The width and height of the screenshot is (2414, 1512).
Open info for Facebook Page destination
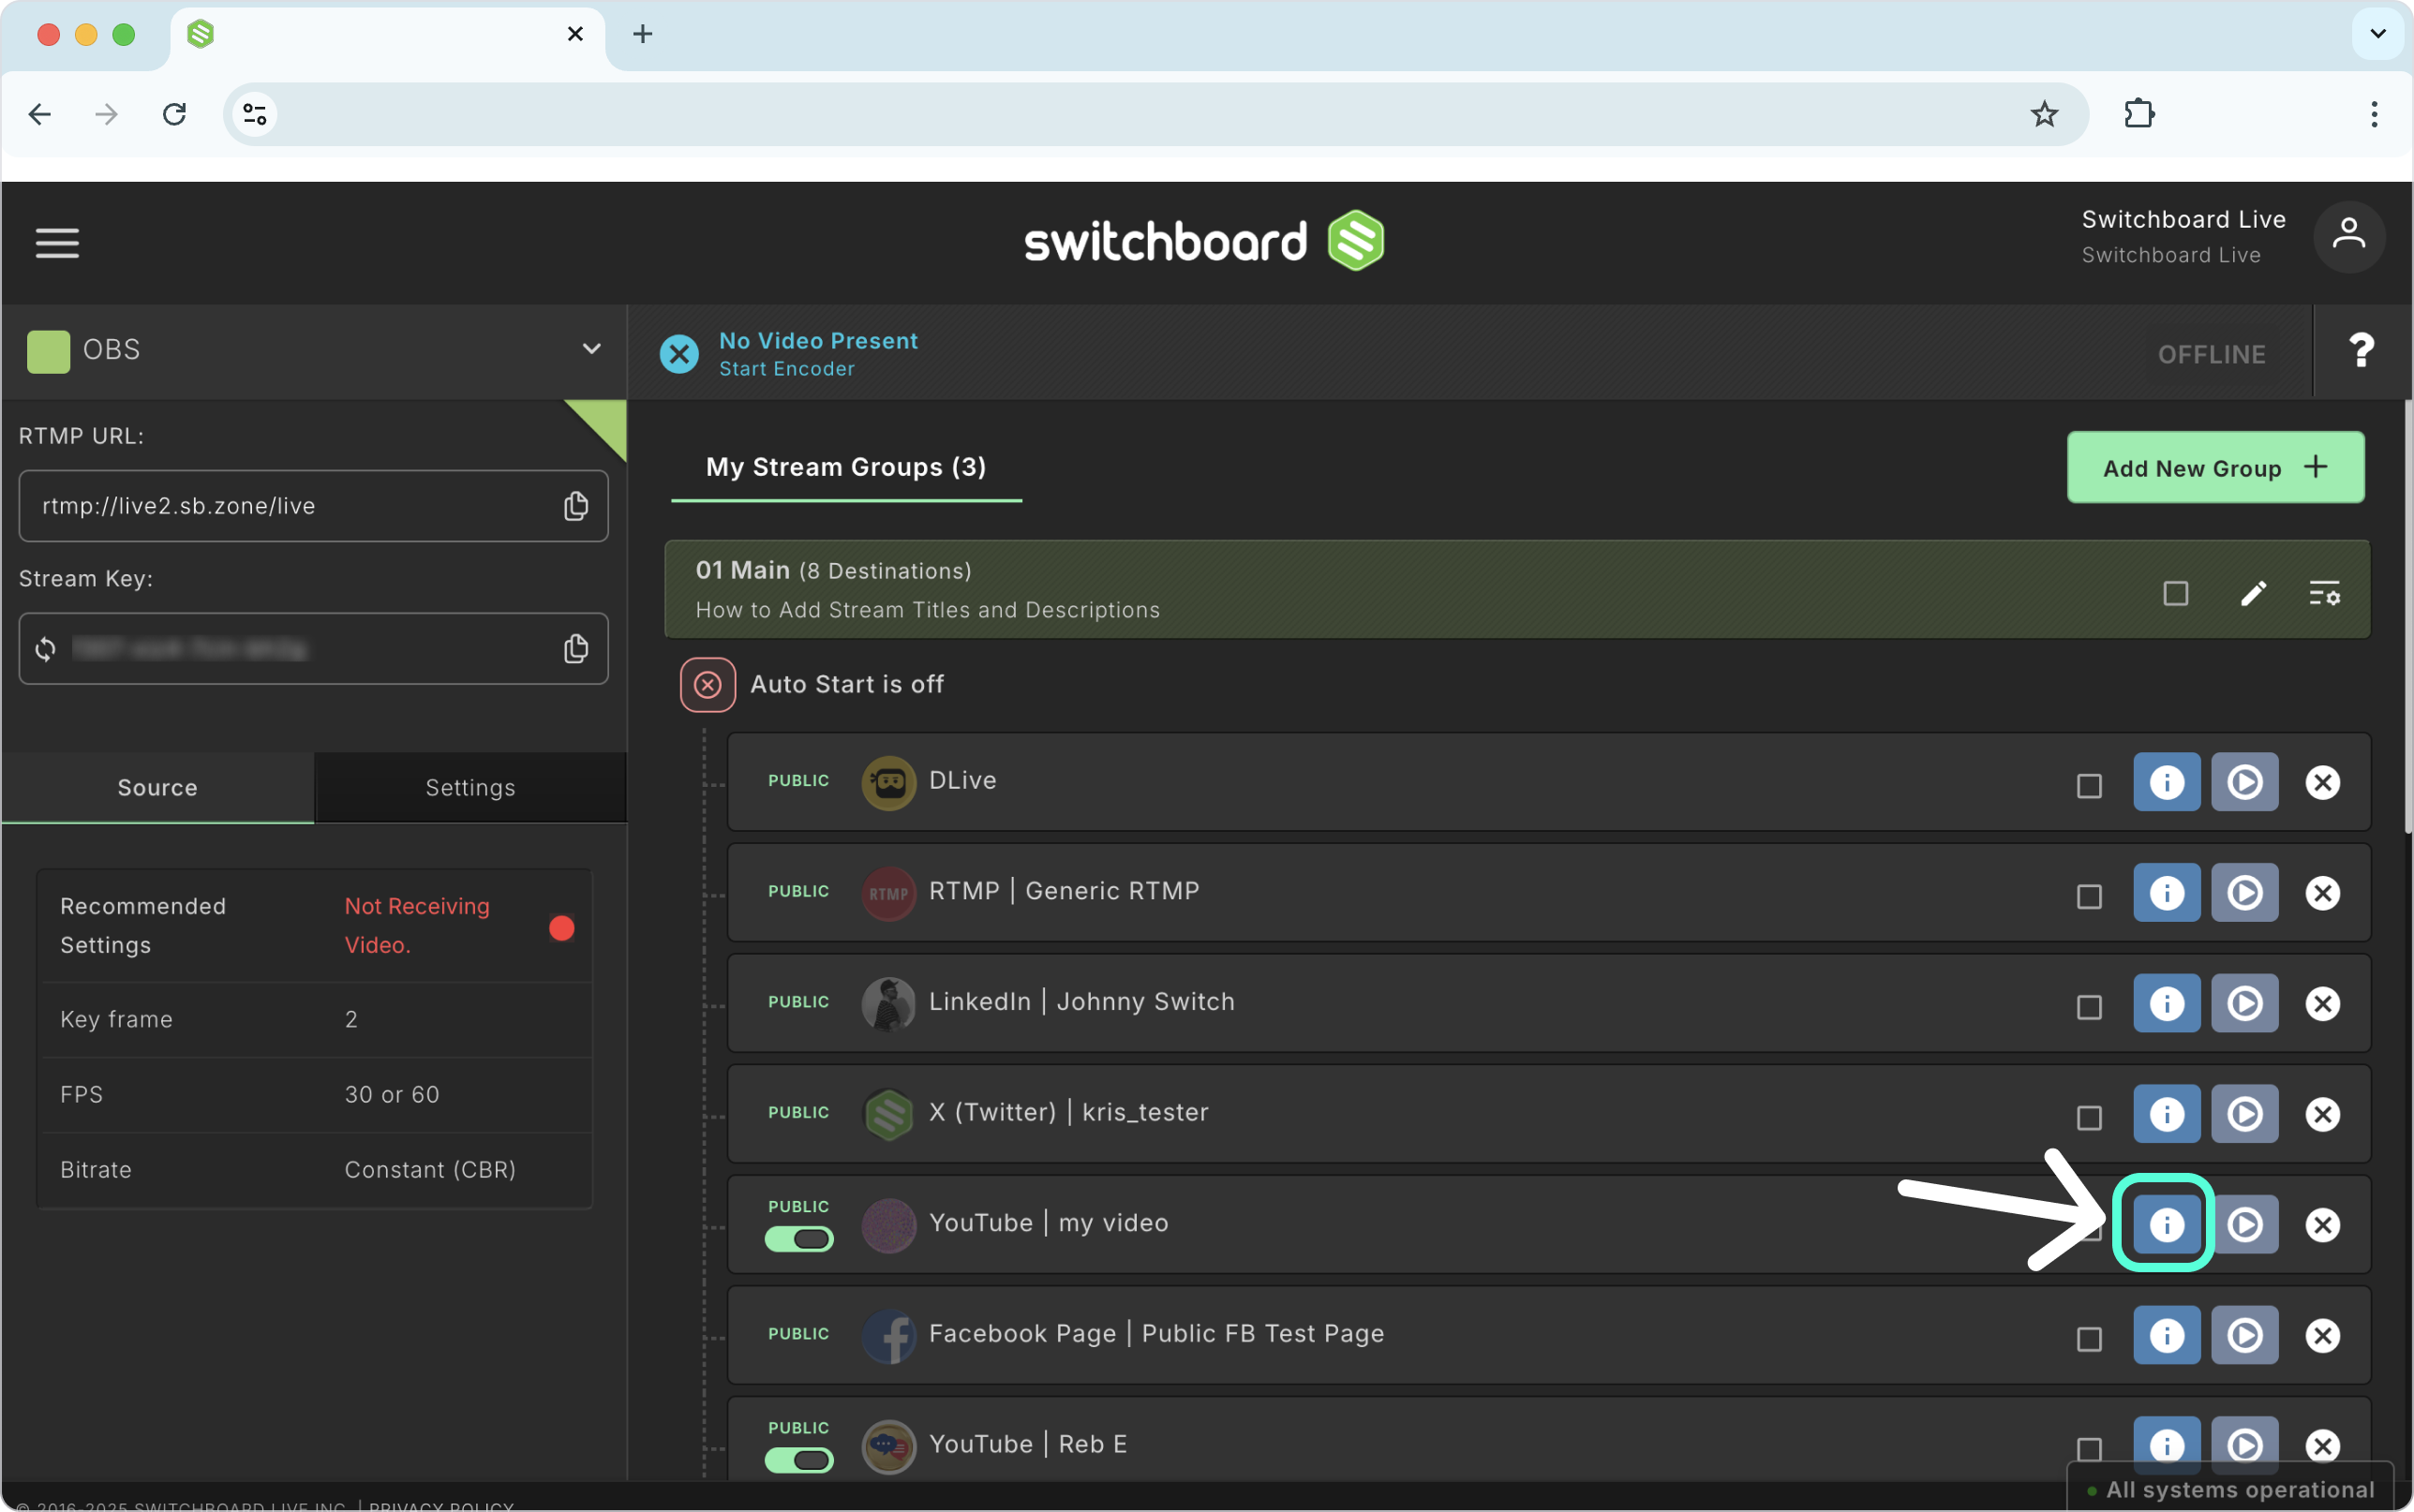2166,1336
